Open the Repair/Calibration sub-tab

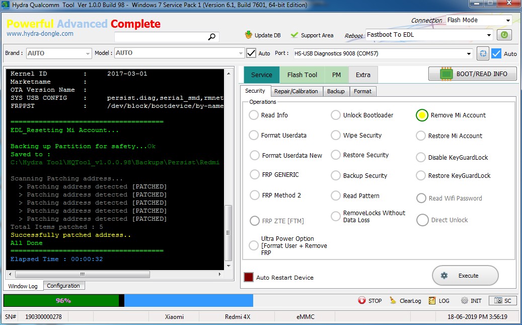click(296, 91)
